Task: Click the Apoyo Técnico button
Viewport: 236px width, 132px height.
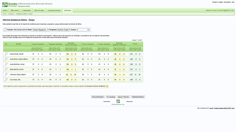Action: [123, 97]
